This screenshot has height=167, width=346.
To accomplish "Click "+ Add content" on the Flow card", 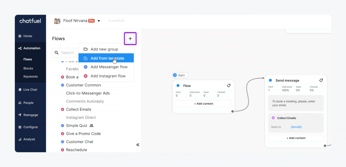I will click(x=203, y=103).
